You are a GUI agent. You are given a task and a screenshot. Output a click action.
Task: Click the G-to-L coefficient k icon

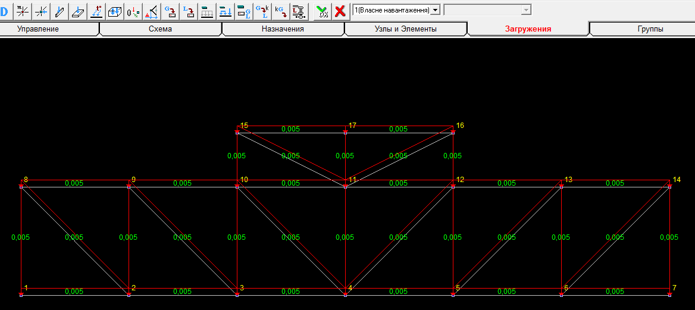(263, 11)
